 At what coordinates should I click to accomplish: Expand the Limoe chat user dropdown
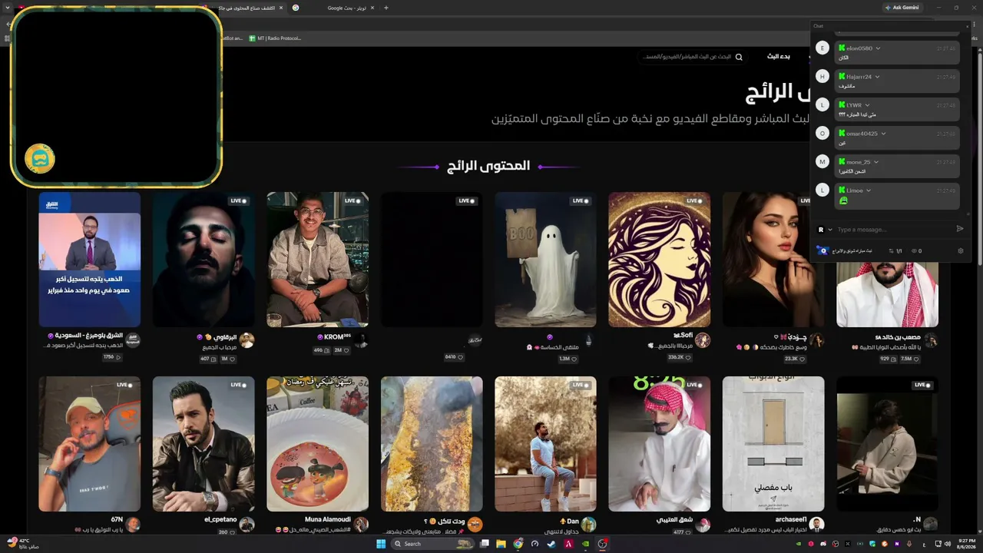(869, 190)
